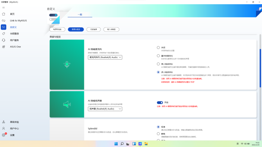Click the volume speaker tray icon
The image size is (262, 147).
pos(245,144)
